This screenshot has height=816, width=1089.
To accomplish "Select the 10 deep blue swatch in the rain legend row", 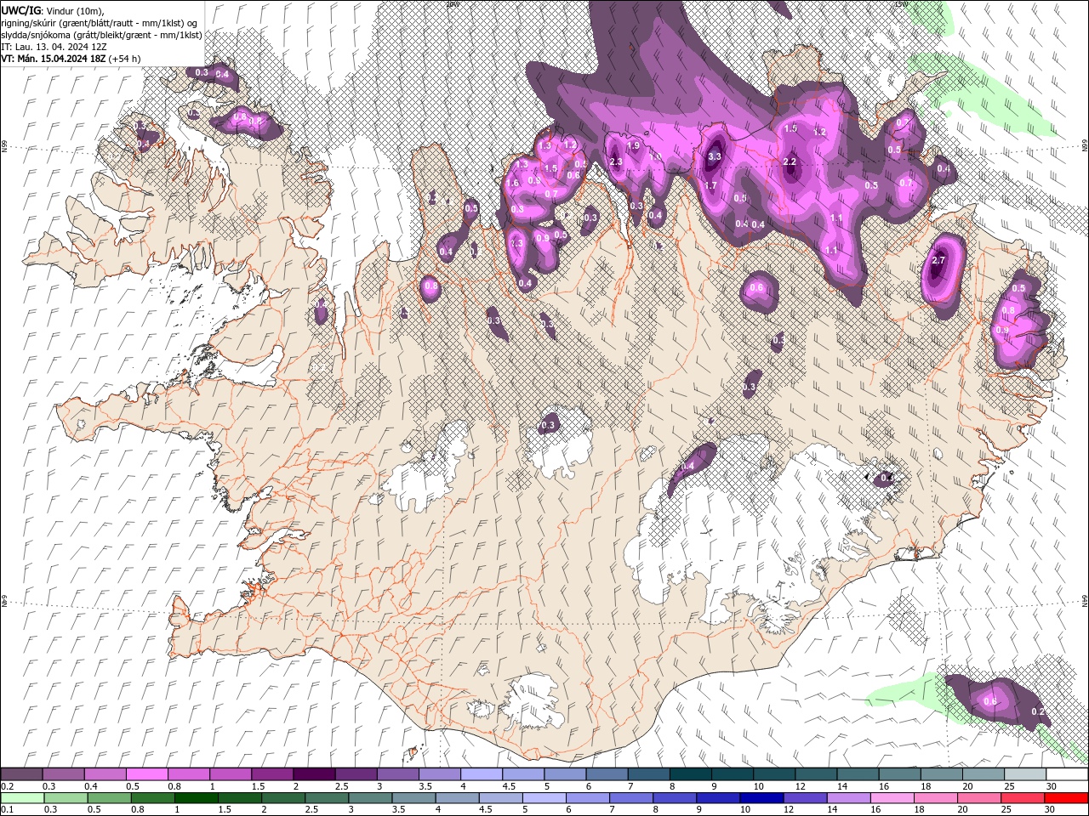I will tap(760, 798).
